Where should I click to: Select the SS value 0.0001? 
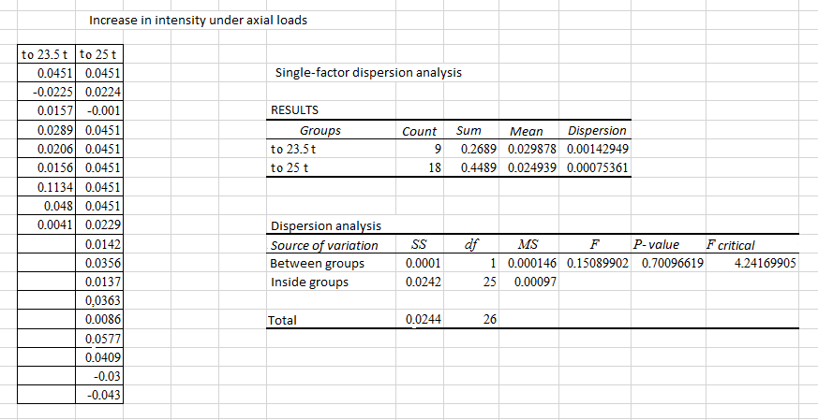pos(424,263)
